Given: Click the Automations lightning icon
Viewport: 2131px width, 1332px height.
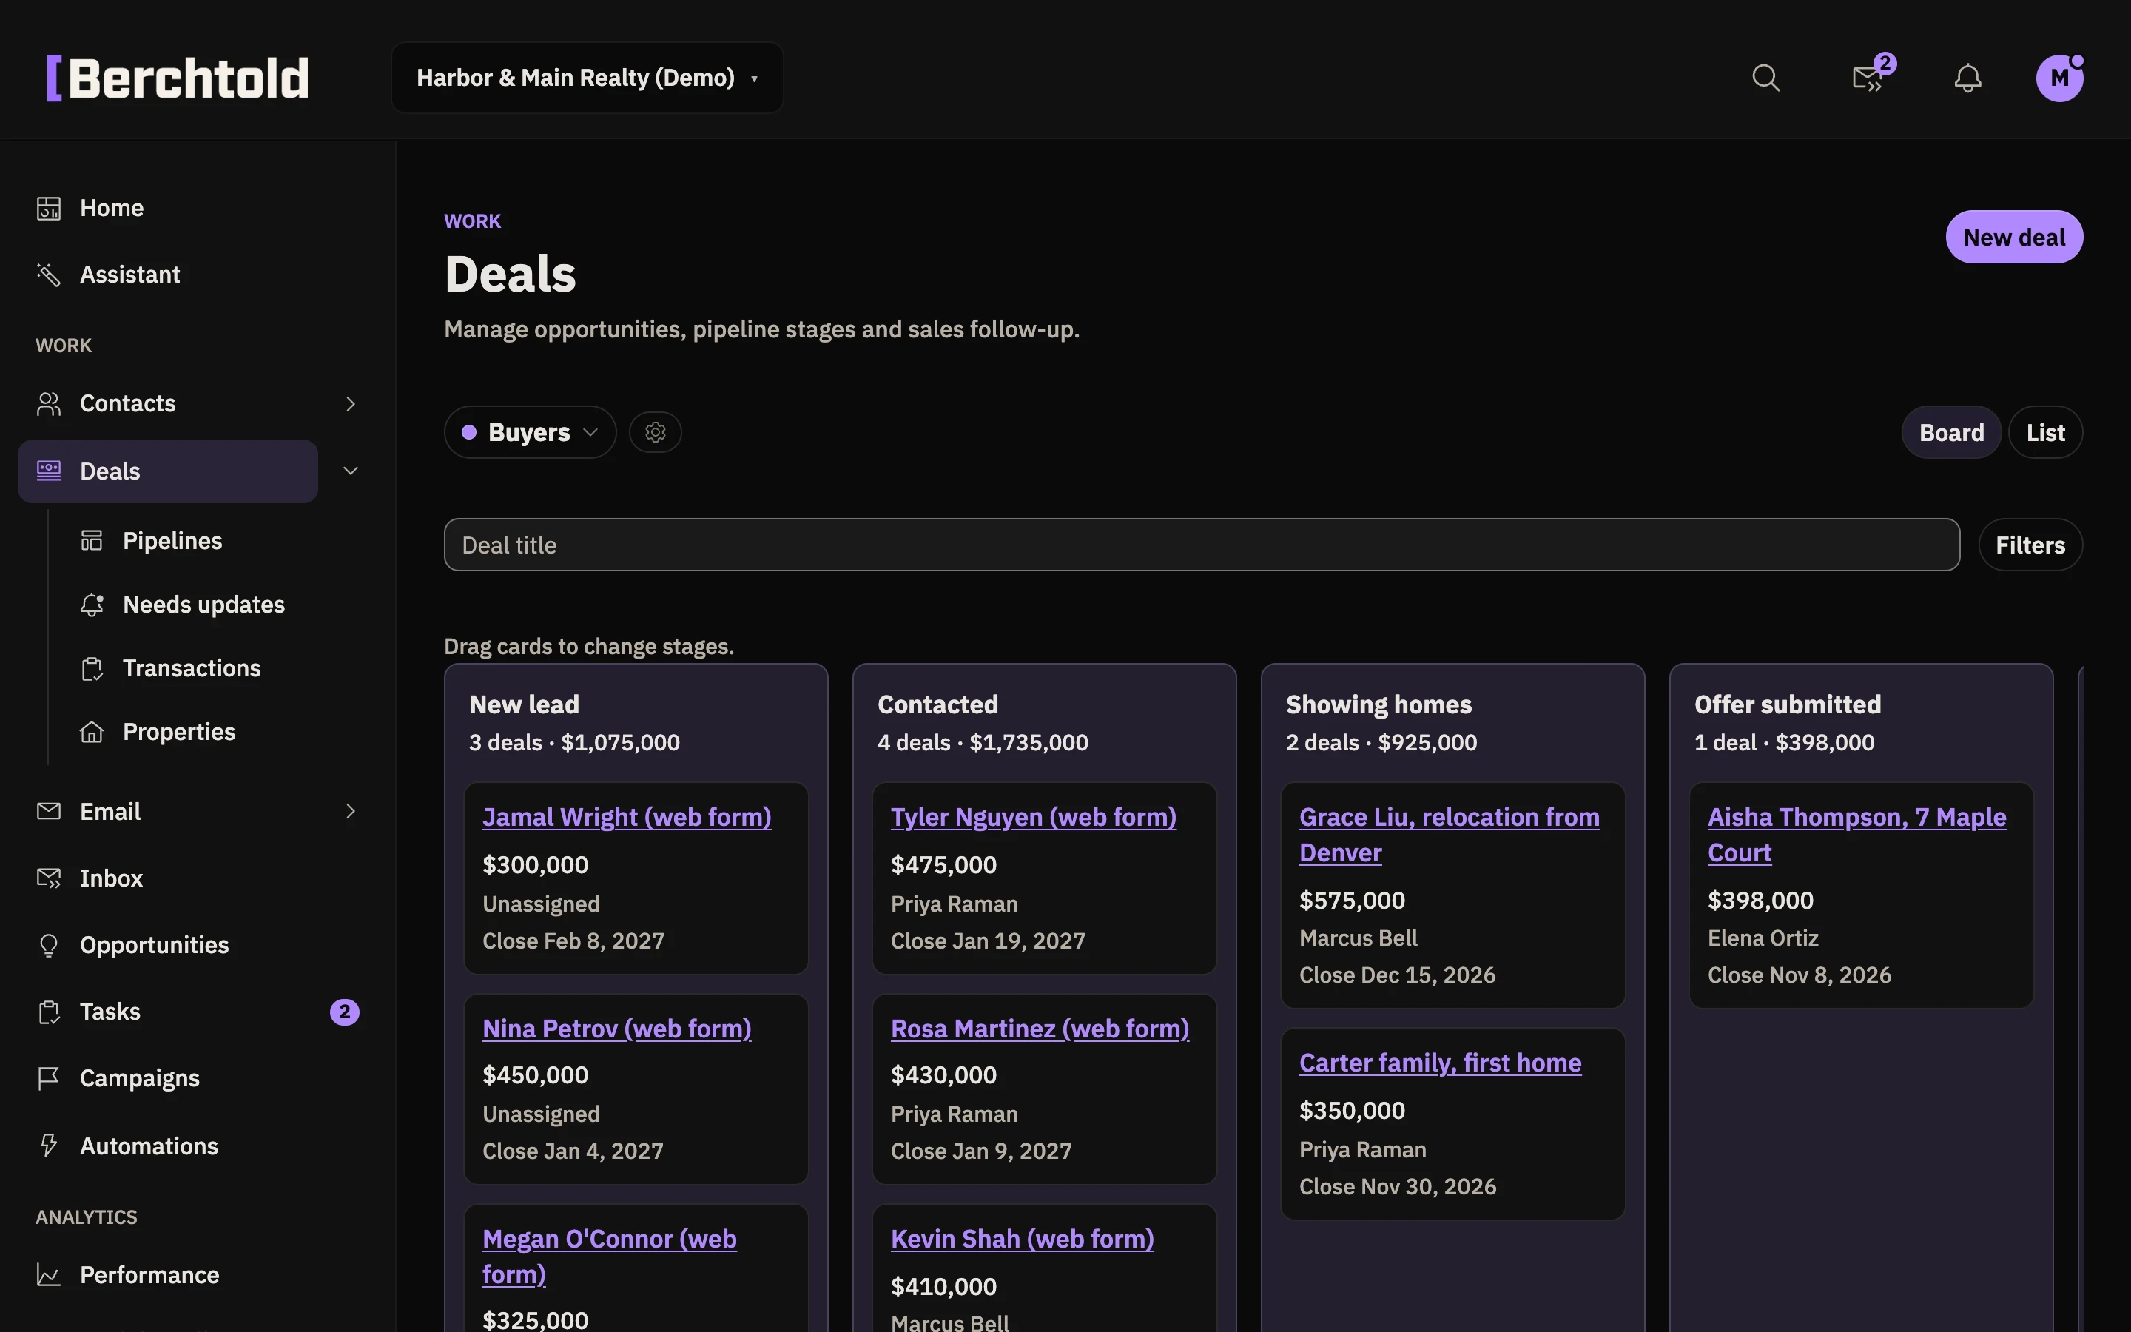Looking at the screenshot, I should point(48,1146).
